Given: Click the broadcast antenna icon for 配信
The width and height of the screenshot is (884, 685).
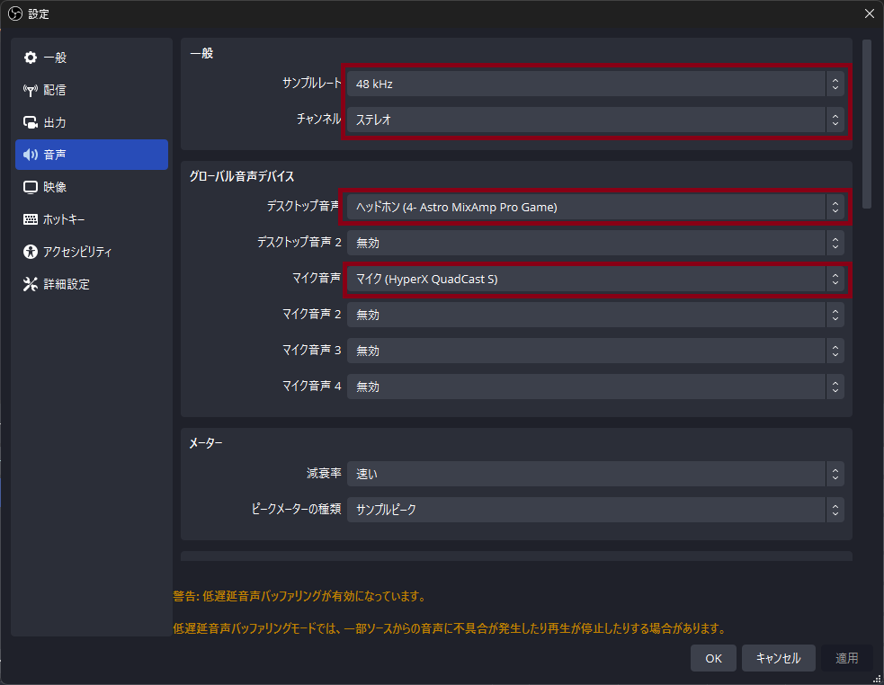Looking at the screenshot, I should coord(31,90).
